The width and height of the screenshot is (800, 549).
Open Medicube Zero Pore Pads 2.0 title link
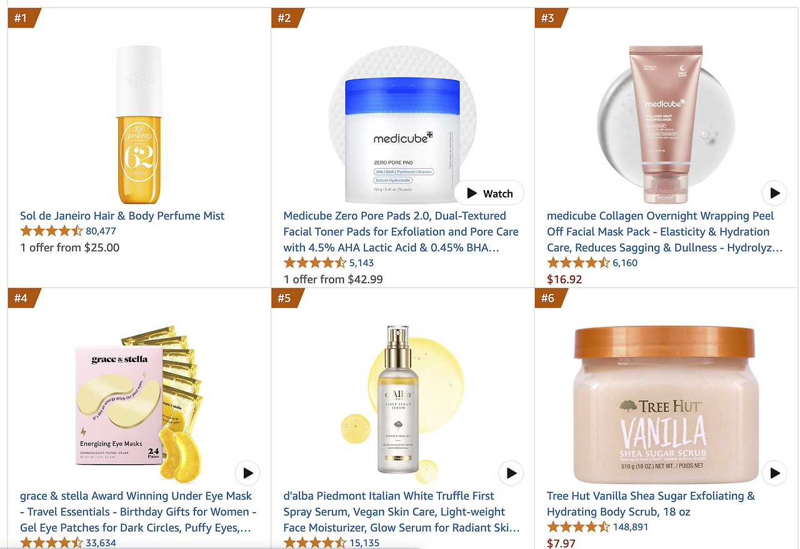coord(401,231)
